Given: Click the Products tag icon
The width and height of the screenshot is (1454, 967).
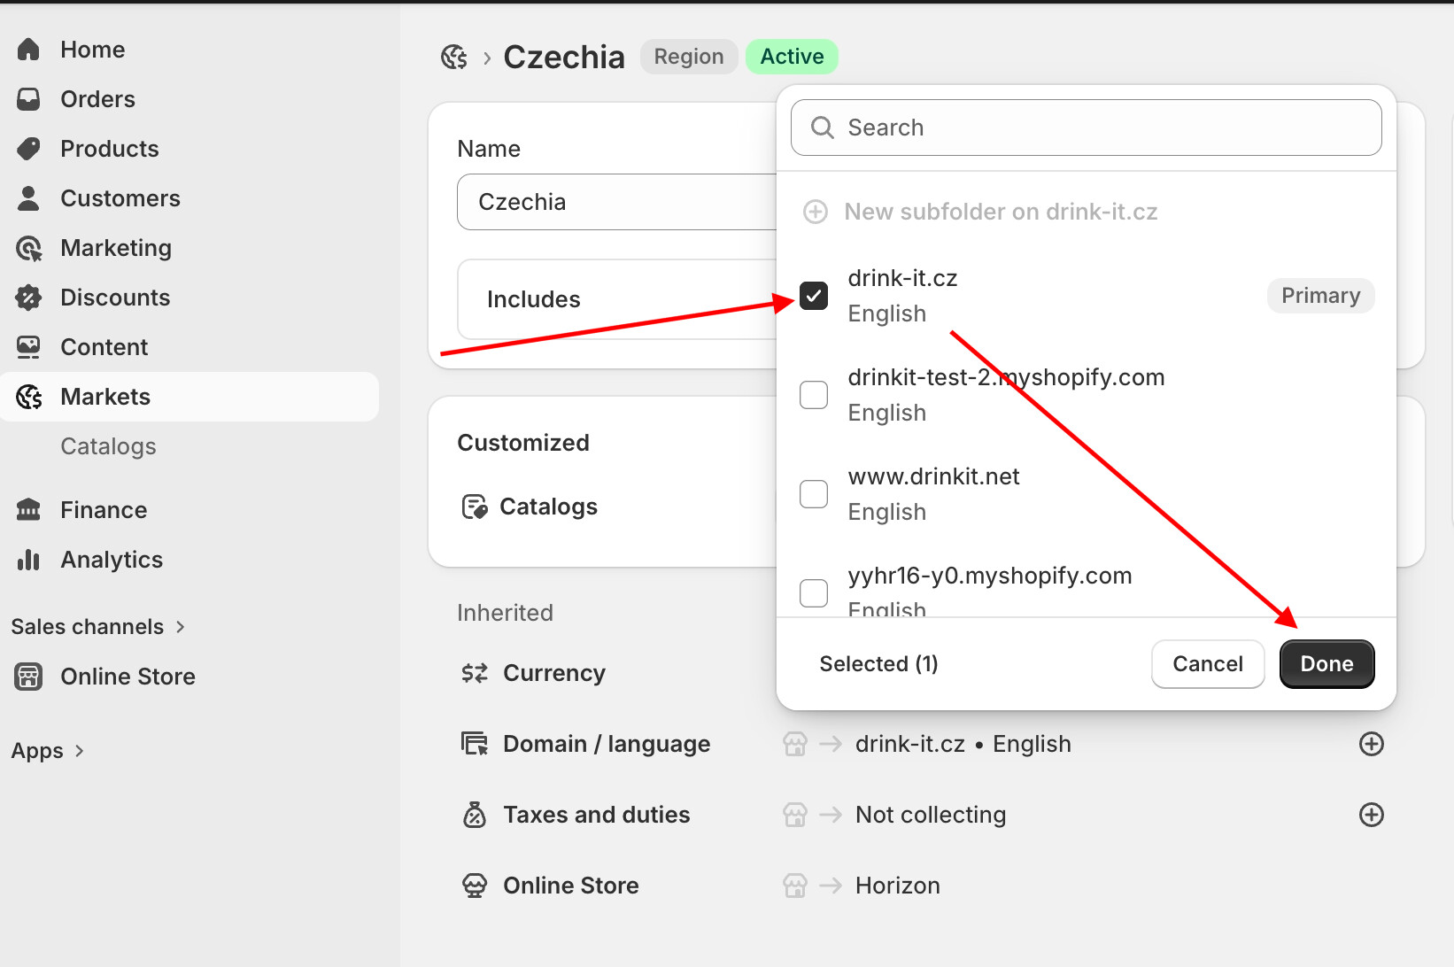Looking at the screenshot, I should (28, 149).
